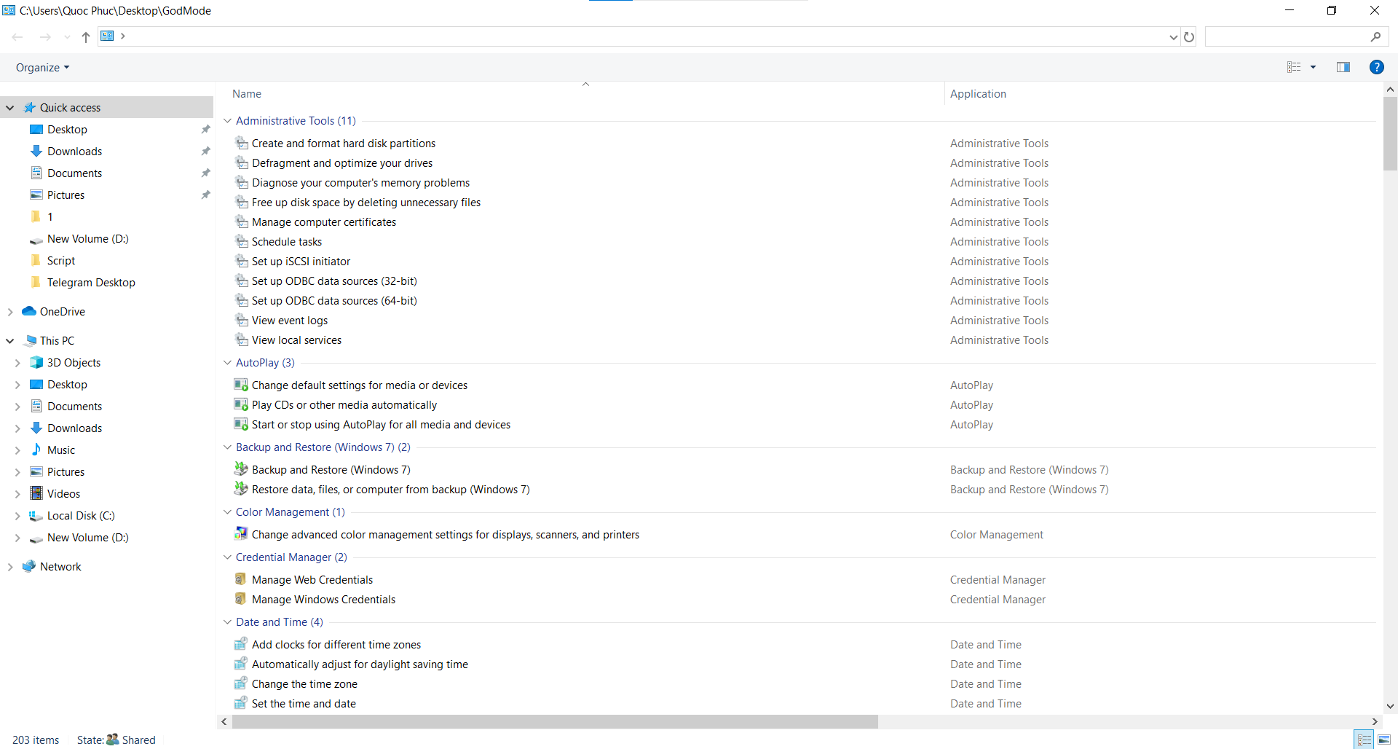The image size is (1398, 749).
Task: Collapse the AutoPlay group
Action: tap(227, 362)
